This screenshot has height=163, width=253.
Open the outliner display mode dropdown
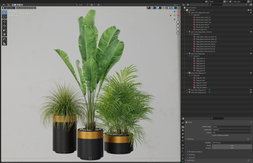click(x=188, y=5)
